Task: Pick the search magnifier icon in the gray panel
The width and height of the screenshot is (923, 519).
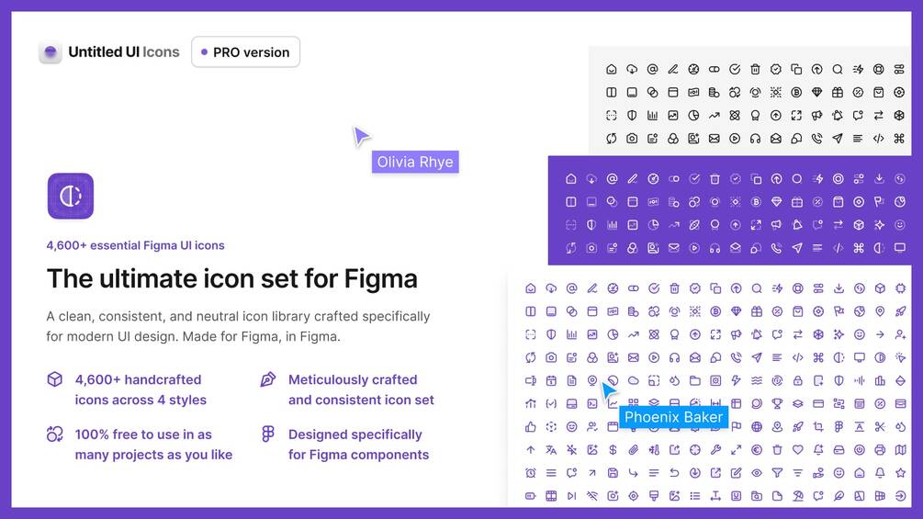Action: pyautogui.click(x=838, y=69)
